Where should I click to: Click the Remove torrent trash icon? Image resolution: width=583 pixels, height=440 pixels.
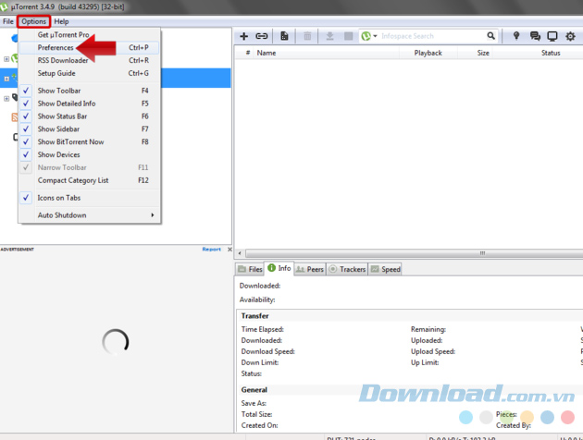point(307,36)
